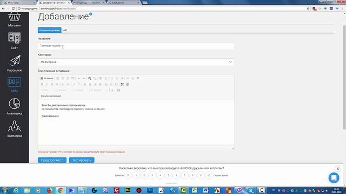The image size is (346, 194).
Task: Select rating 8 in recommendation survey
Action: pyautogui.click(x=192, y=175)
